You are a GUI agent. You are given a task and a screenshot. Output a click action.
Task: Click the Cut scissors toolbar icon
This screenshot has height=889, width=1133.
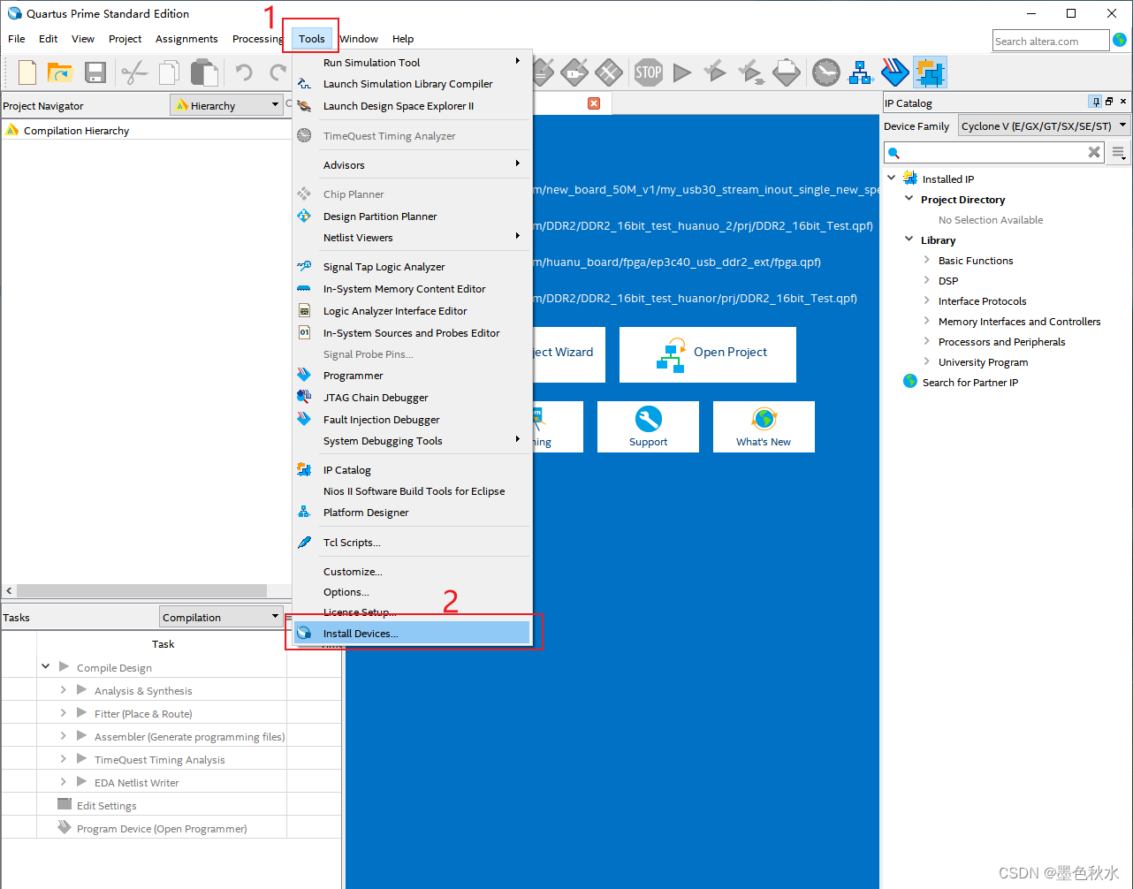tap(134, 72)
